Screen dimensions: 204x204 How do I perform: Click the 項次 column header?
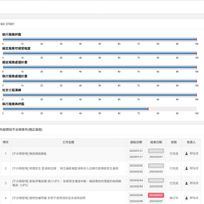[6, 142]
